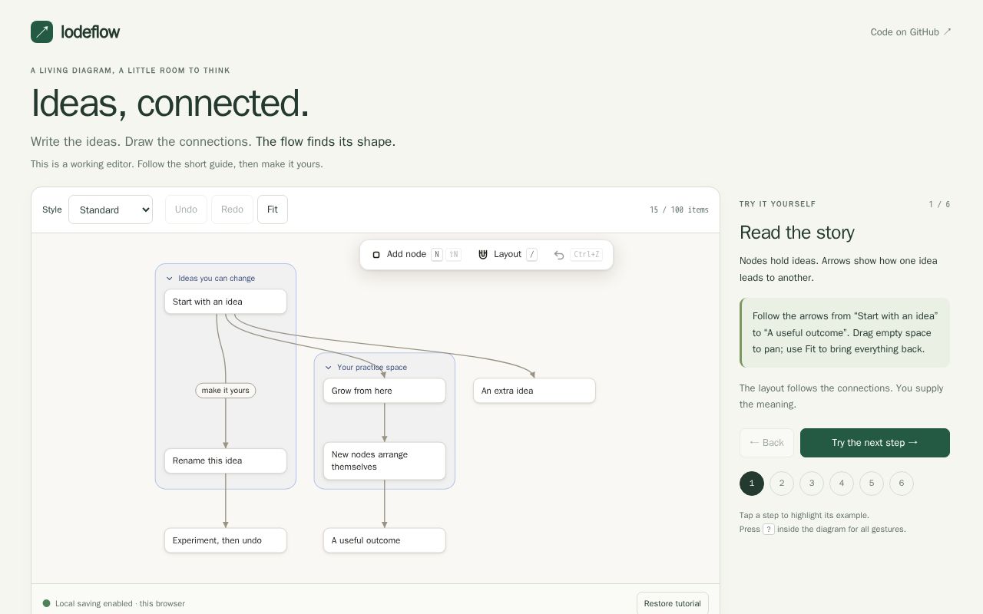
Task: Go to tutorial step 3
Action: click(x=812, y=484)
